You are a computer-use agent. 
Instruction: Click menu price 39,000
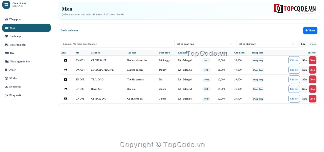(x=238, y=80)
